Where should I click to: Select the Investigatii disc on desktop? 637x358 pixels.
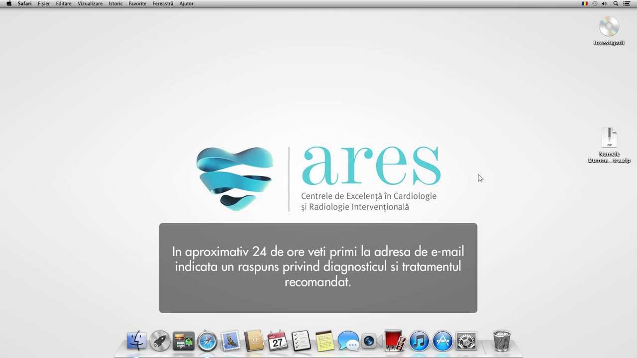[609, 31]
